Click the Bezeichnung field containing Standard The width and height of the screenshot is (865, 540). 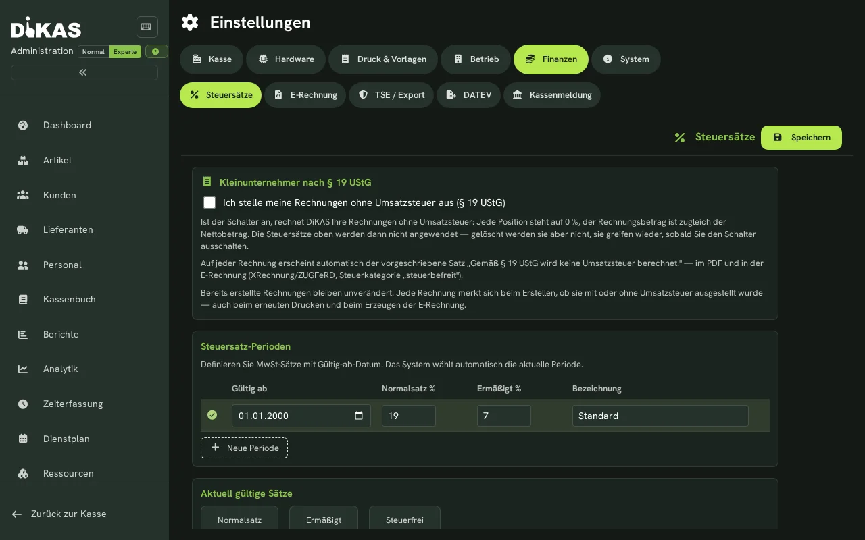660,416
